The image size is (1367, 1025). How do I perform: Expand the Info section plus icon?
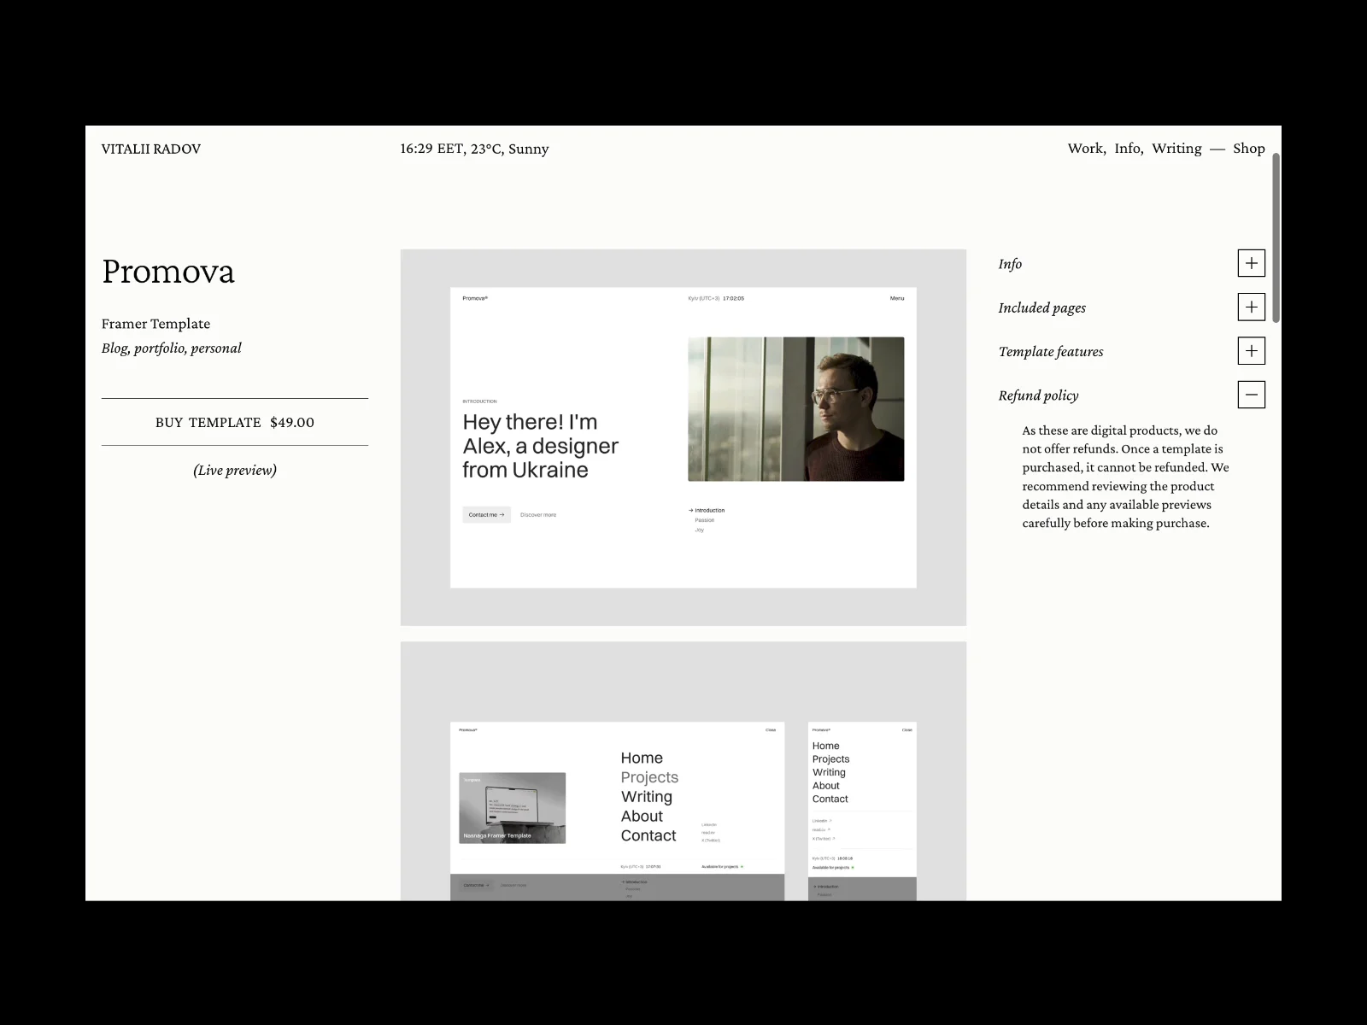[x=1251, y=263]
